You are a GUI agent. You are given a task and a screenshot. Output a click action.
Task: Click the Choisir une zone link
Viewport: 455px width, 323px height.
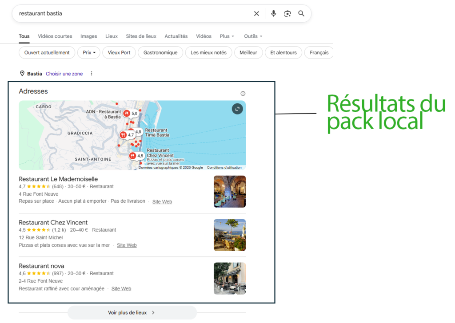pos(64,74)
